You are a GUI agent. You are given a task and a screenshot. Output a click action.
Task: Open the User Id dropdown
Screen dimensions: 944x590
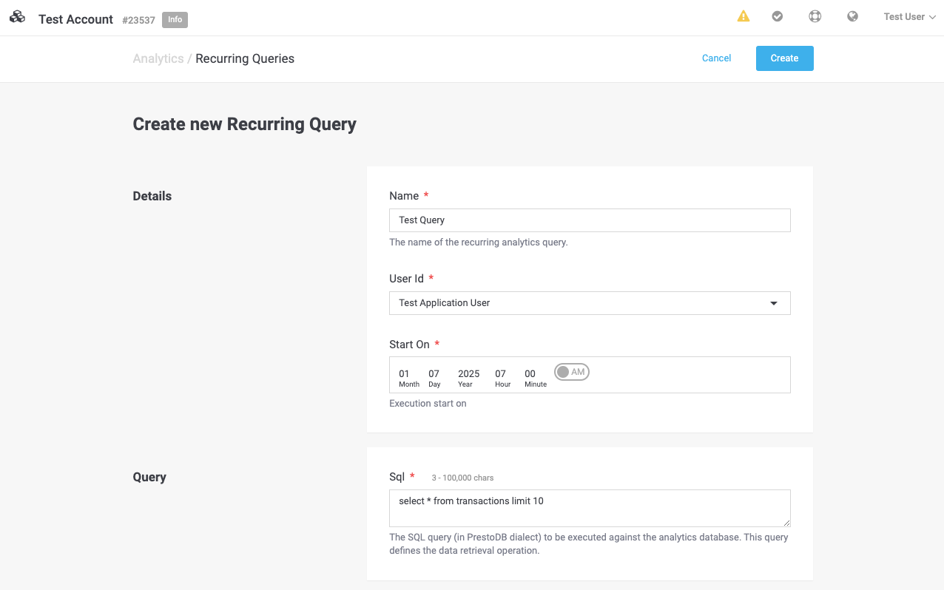(x=590, y=302)
